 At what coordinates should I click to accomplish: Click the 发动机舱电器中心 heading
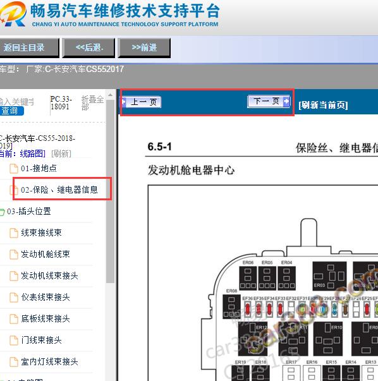click(191, 170)
